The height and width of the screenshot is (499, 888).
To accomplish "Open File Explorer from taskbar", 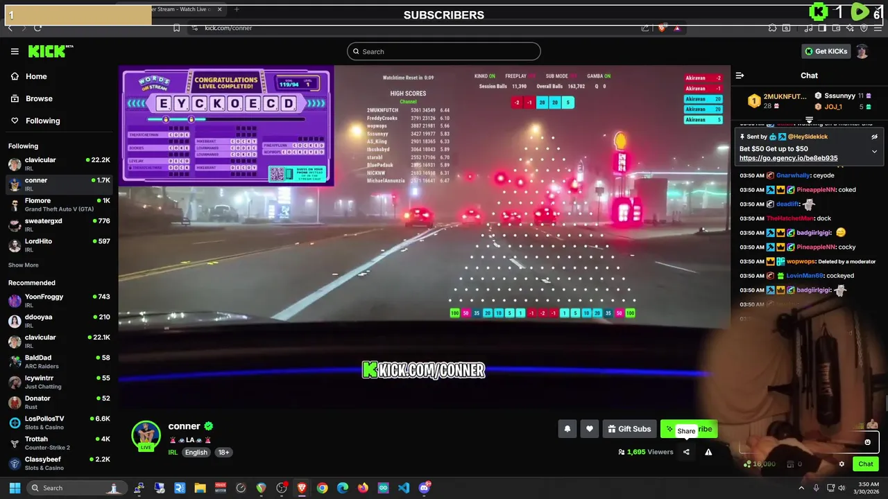I will click(200, 488).
